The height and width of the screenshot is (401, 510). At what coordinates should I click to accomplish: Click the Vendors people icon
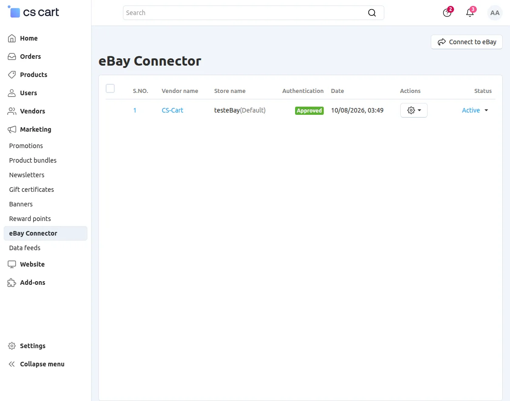tap(12, 111)
